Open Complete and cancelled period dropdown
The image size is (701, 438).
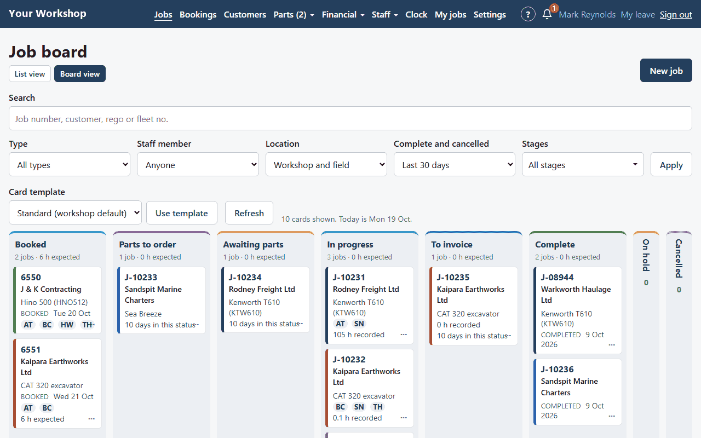[x=455, y=164]
